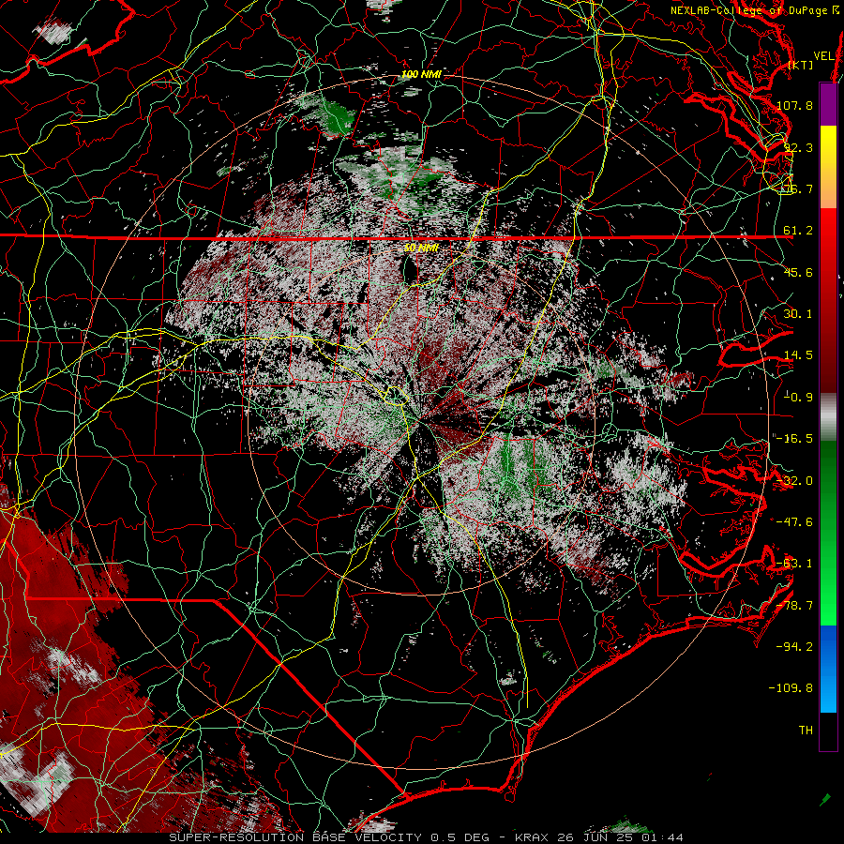Click the 100 NMI range ring label
The image size is (844, 844).
pos(421,74)
